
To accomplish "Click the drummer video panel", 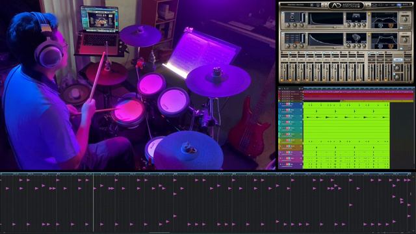I will coord(137,84).
